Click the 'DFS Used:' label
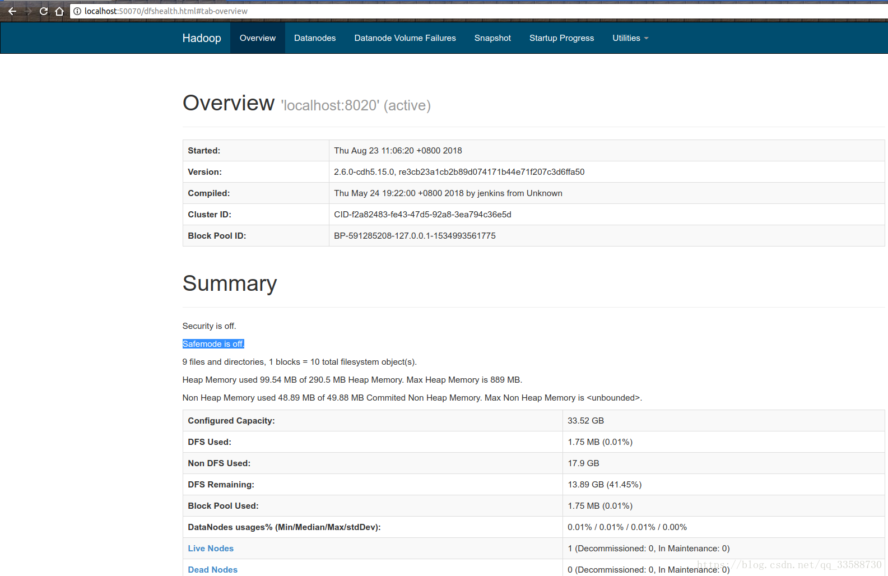Image resolution: width=888 pixels, height=576 pixels. click(210, 442)
